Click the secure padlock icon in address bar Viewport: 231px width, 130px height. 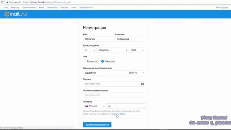(x=7, y=3)
